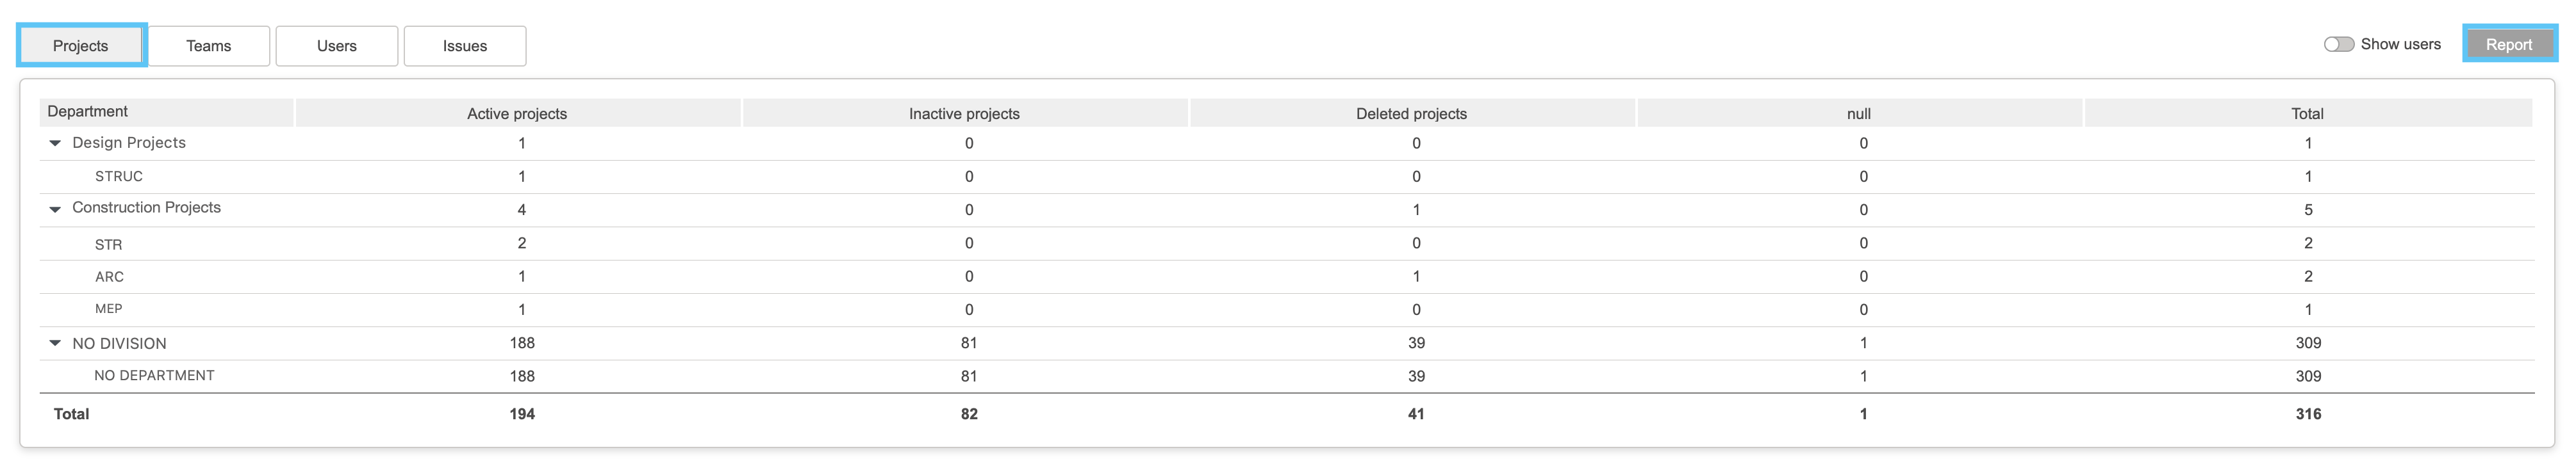Go to the Issues tab
Image resolution: width=2576 pixels, height=466 pixels.
click(x=465, y=46)
